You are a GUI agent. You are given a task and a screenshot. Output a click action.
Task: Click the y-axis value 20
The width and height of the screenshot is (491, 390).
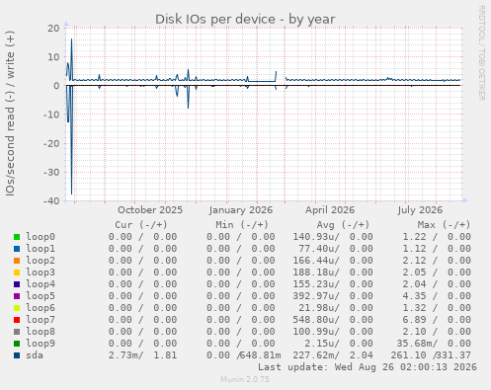click(53, 28)
